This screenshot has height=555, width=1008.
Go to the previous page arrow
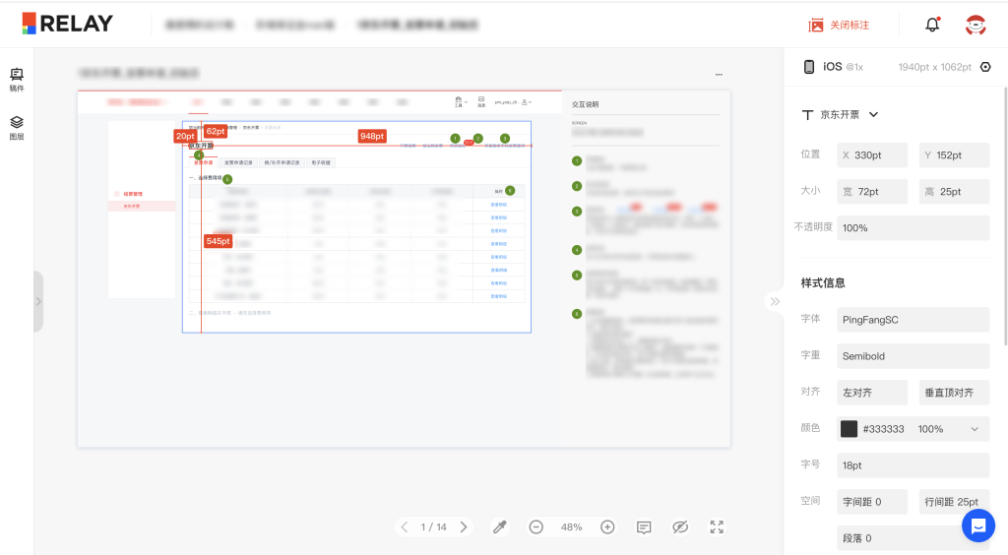coord(405,527)
